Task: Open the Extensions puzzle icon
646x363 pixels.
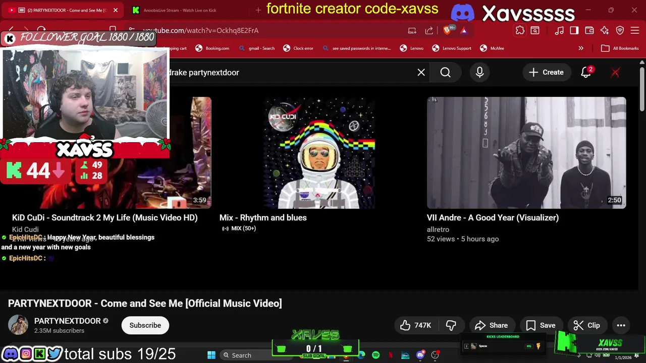Action: pos(520,30)
